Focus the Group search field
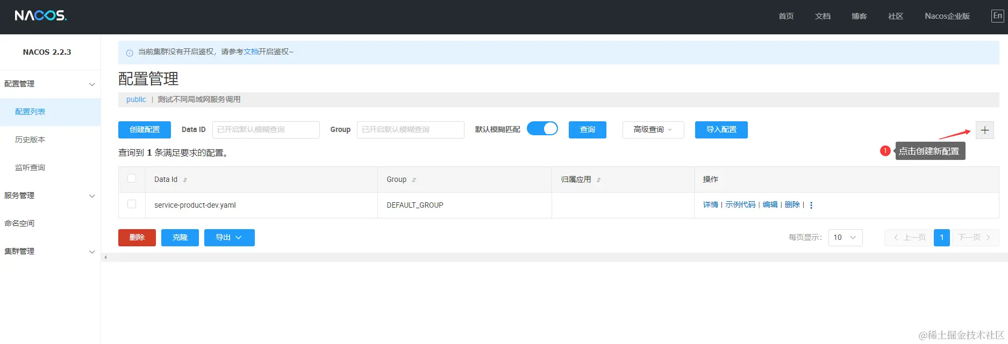 click(411, 130)
